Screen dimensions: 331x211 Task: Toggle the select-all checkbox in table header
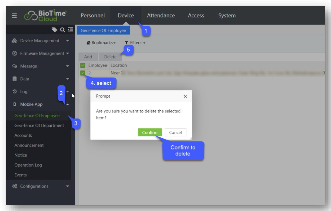point(83,65)
